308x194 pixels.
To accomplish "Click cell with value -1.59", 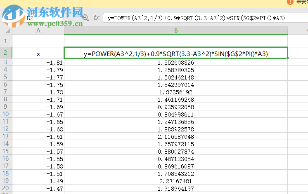I will (x=38, y=144).
